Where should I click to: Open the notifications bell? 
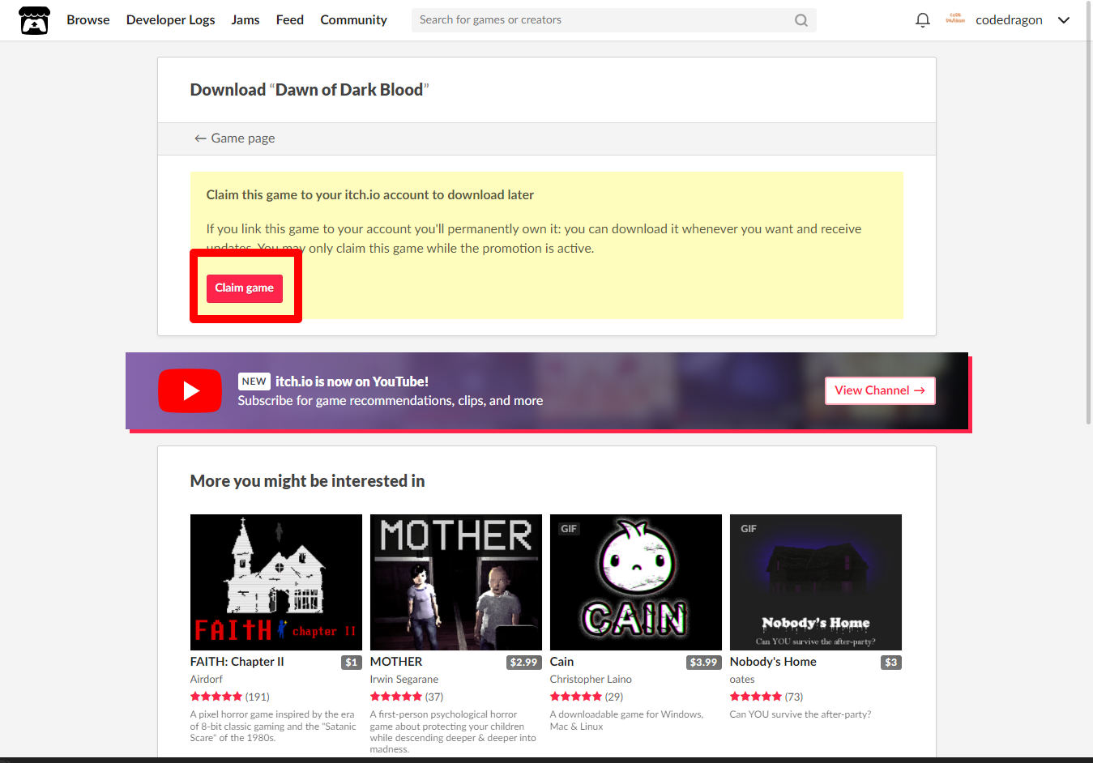922,20
